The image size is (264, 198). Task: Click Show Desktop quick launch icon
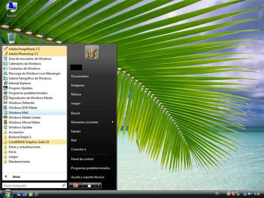[x=19, y=195]
